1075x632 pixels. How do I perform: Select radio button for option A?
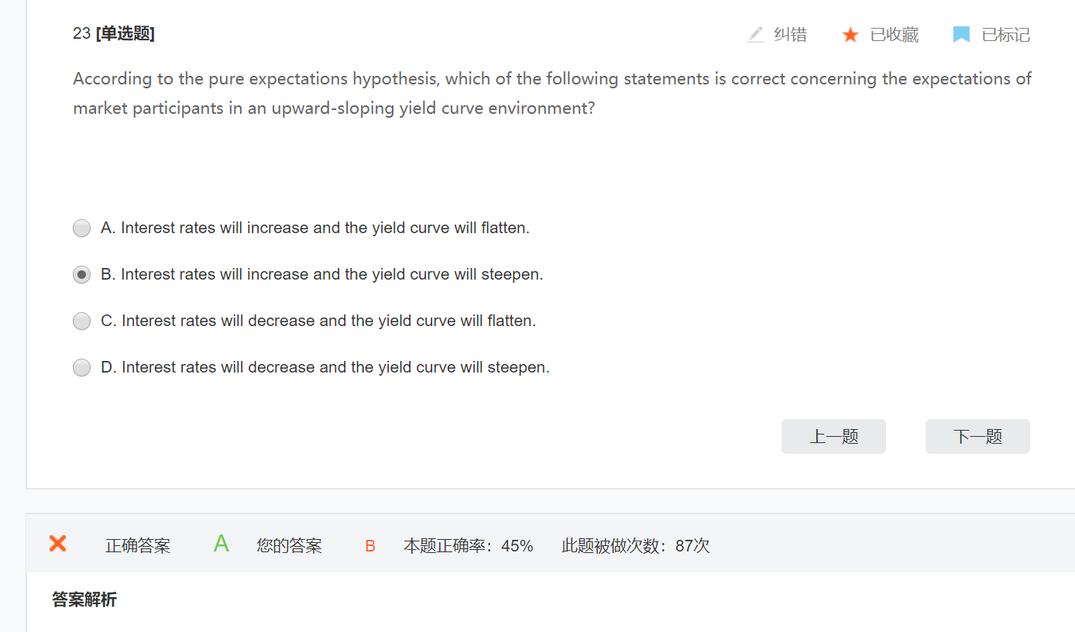pos(81,228)
